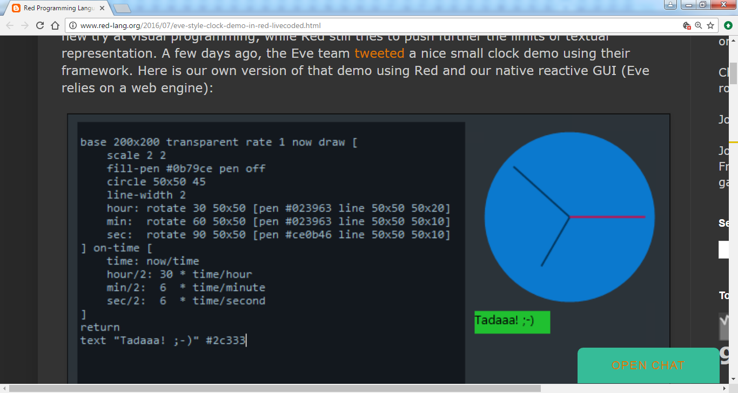Click the browser back arrow
This screenshot has width=738, height=393.
tap(10, 25)
